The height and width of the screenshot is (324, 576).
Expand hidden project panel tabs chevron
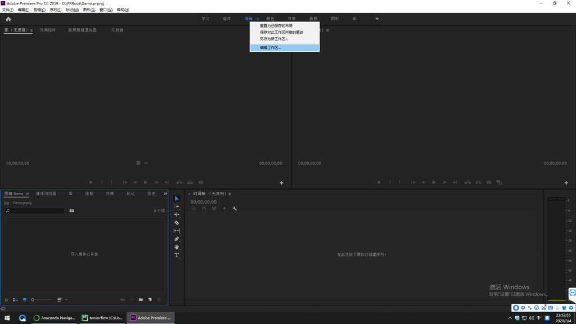(x=165, y=193)
